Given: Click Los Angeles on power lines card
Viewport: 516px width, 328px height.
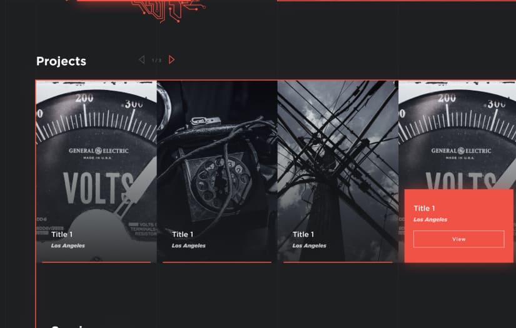Looking at the screenshot, I should (310, 246).
